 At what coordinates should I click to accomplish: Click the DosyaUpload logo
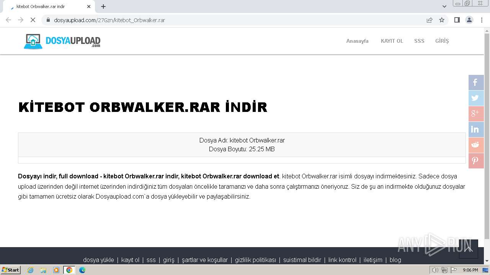[62, 41]
